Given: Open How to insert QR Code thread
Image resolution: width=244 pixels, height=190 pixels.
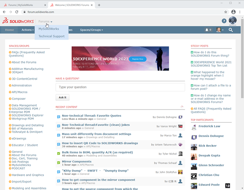Looking at the screenshot, I should click(x=100, y=143).
